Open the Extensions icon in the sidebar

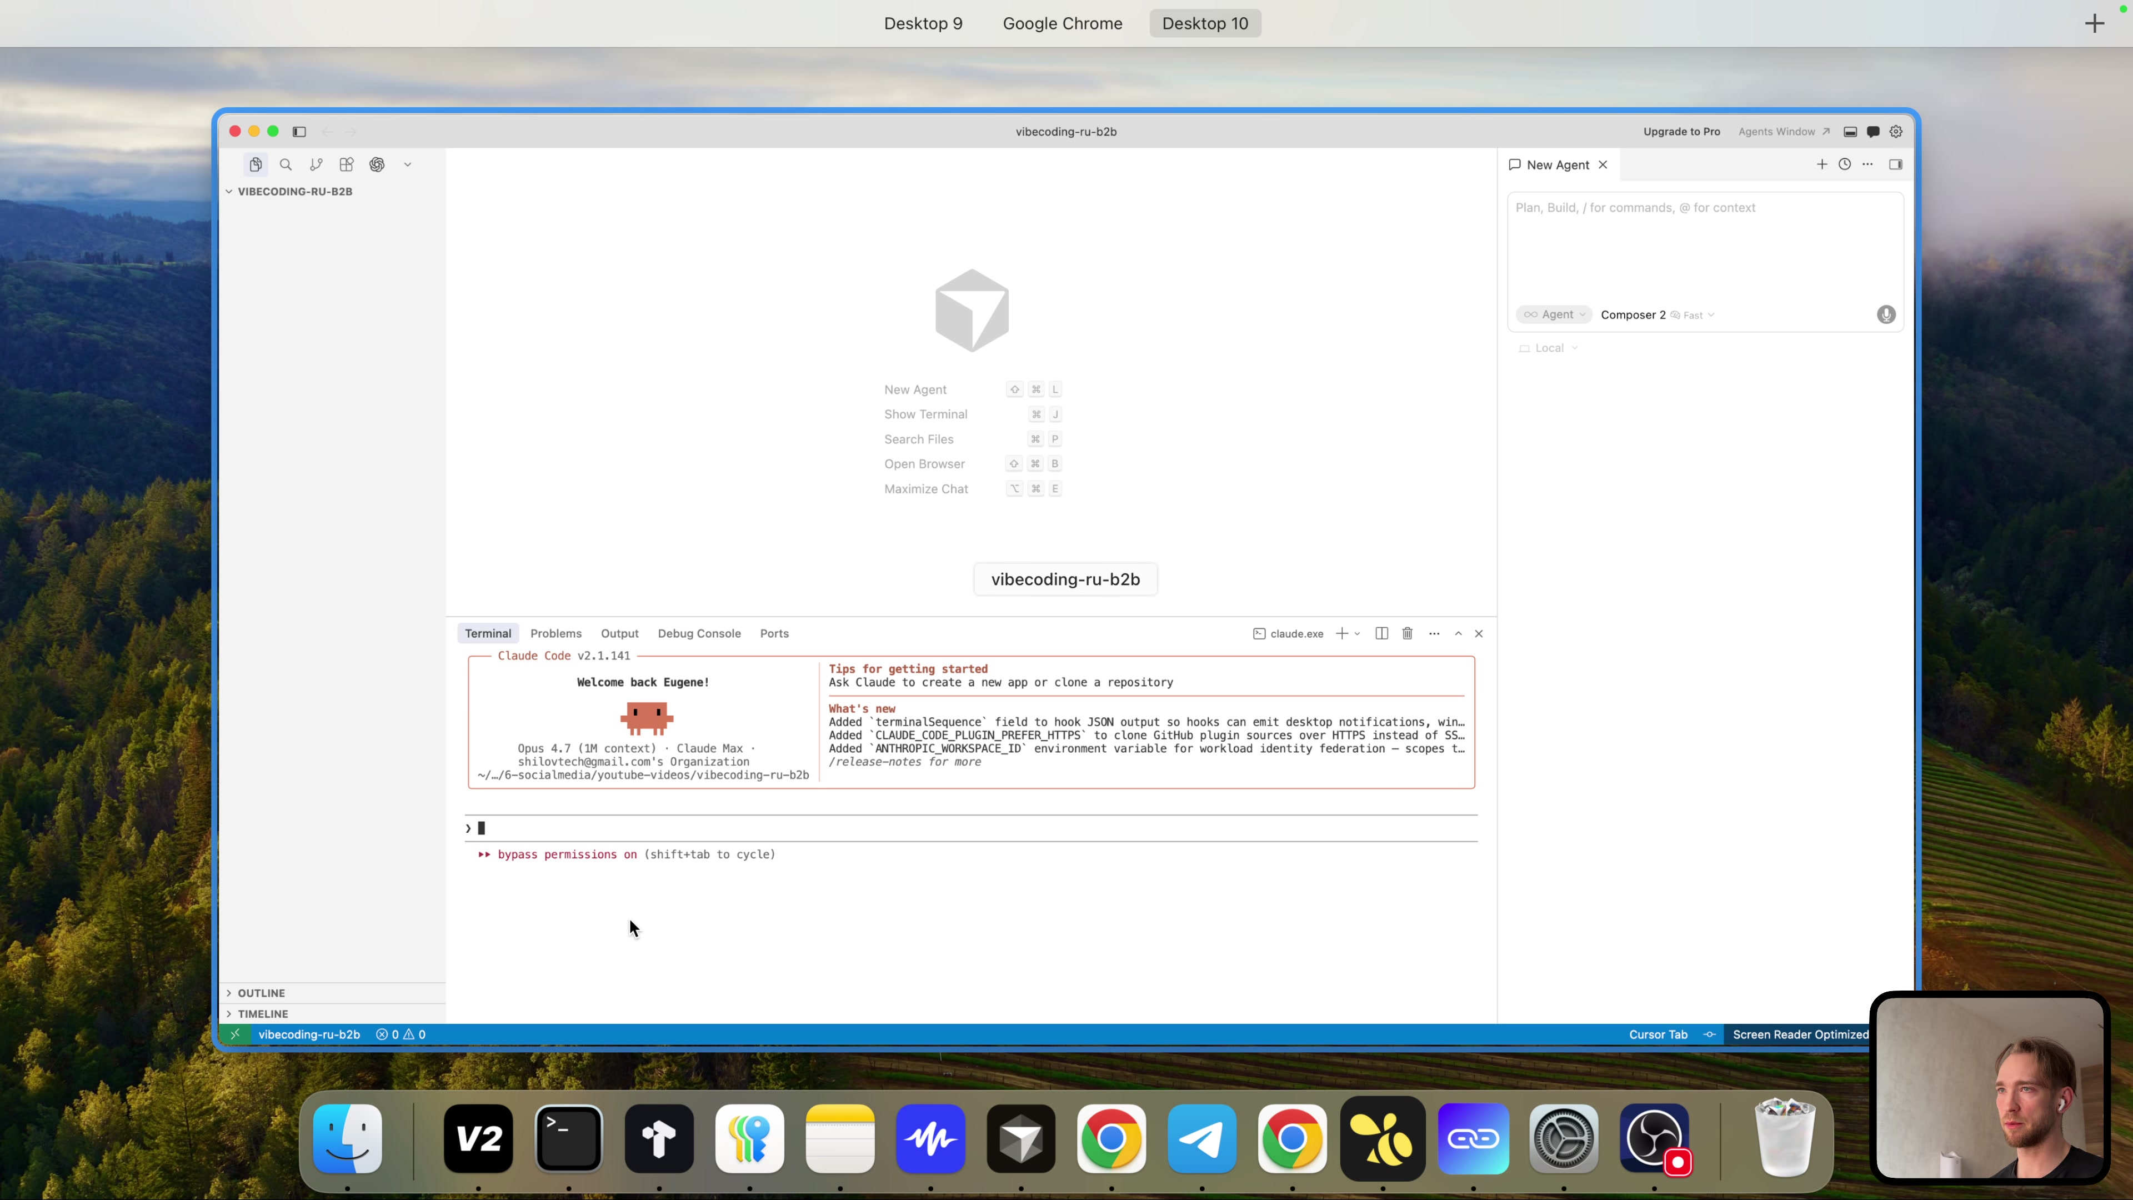(346, 165)
